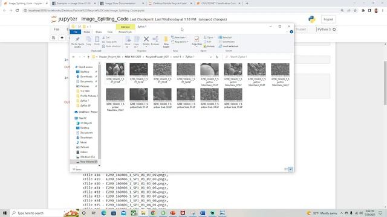
Task: Click the Jupyter save notebook icon
Action: coord(54,37)
